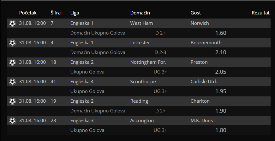Click the soccer ball icon beside Leicester row
Viewport: 275px width, 141px height.
click(x=12, y=43)
